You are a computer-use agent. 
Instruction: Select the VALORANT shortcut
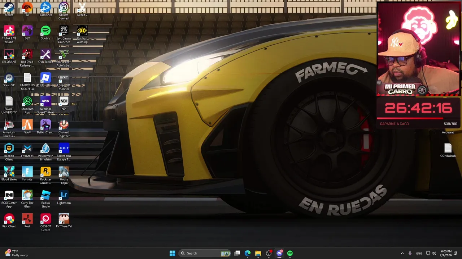point(9,56)
